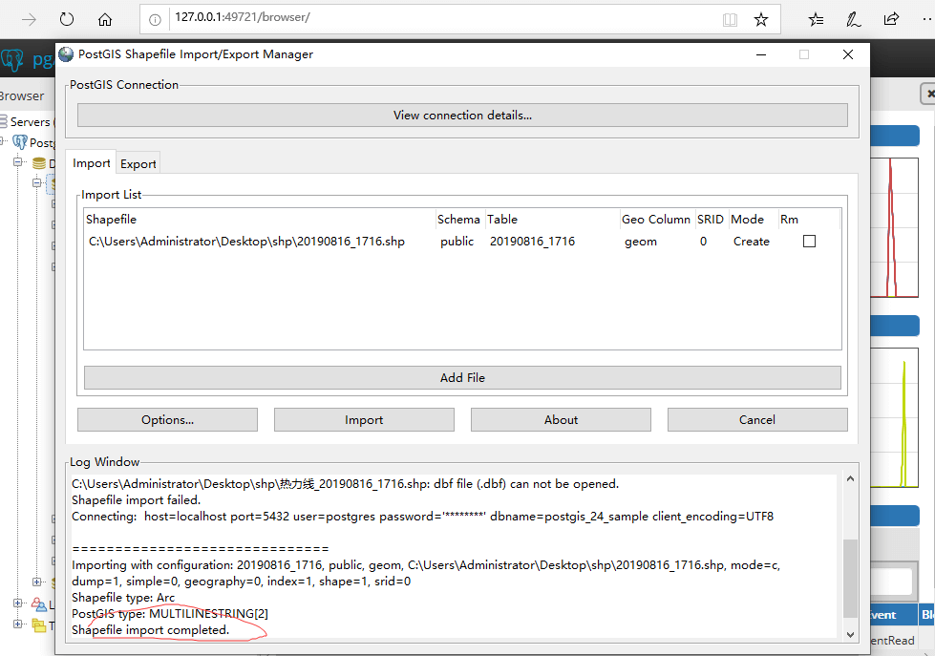Open the favorites hub list
The width and height of the screenshot is (935, 656).
pos(816,19)
